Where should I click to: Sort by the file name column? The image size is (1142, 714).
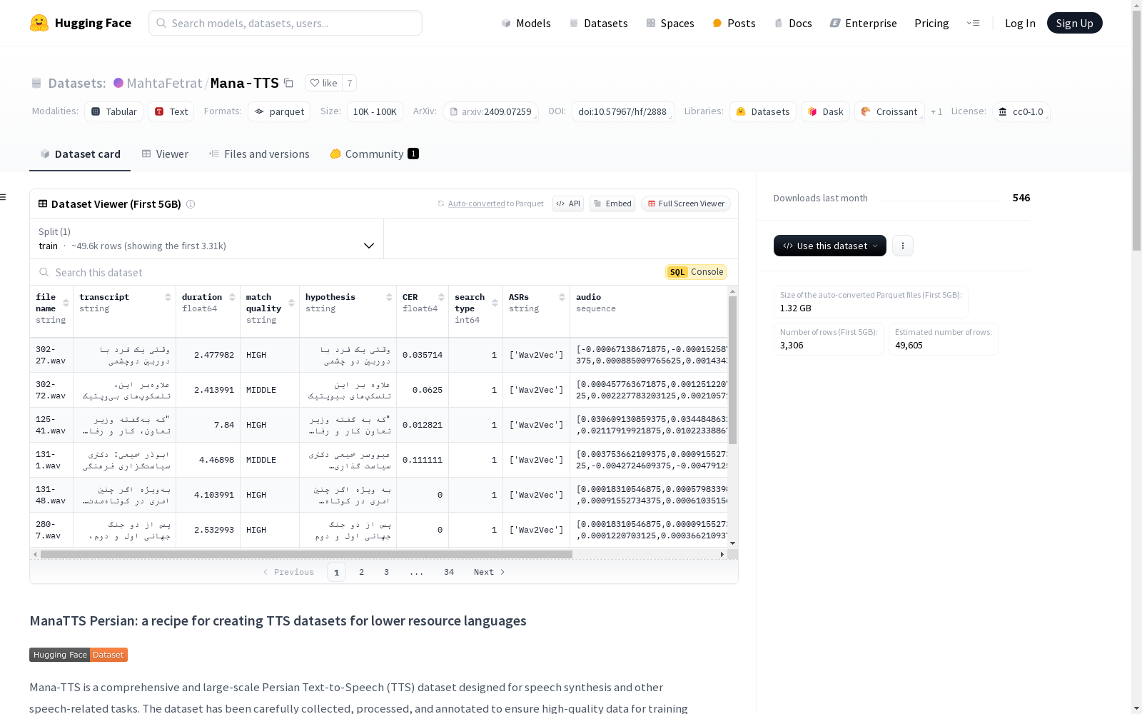[66, 303]
